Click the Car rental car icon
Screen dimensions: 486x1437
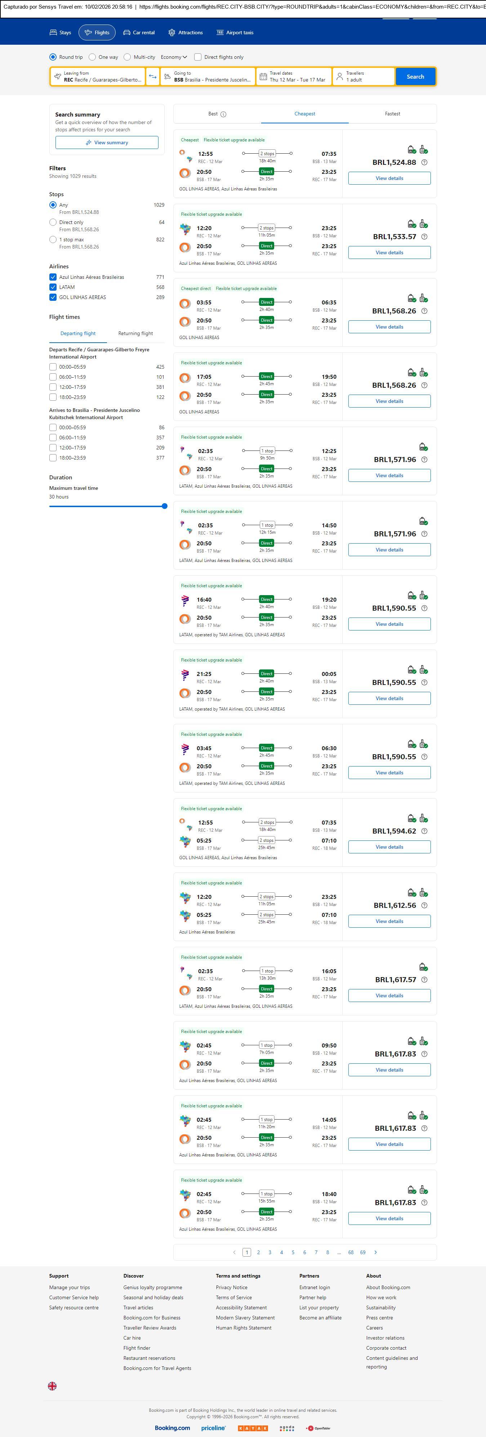(126, 33)
